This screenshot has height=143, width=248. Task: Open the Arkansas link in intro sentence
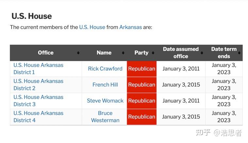click(130, 27)
